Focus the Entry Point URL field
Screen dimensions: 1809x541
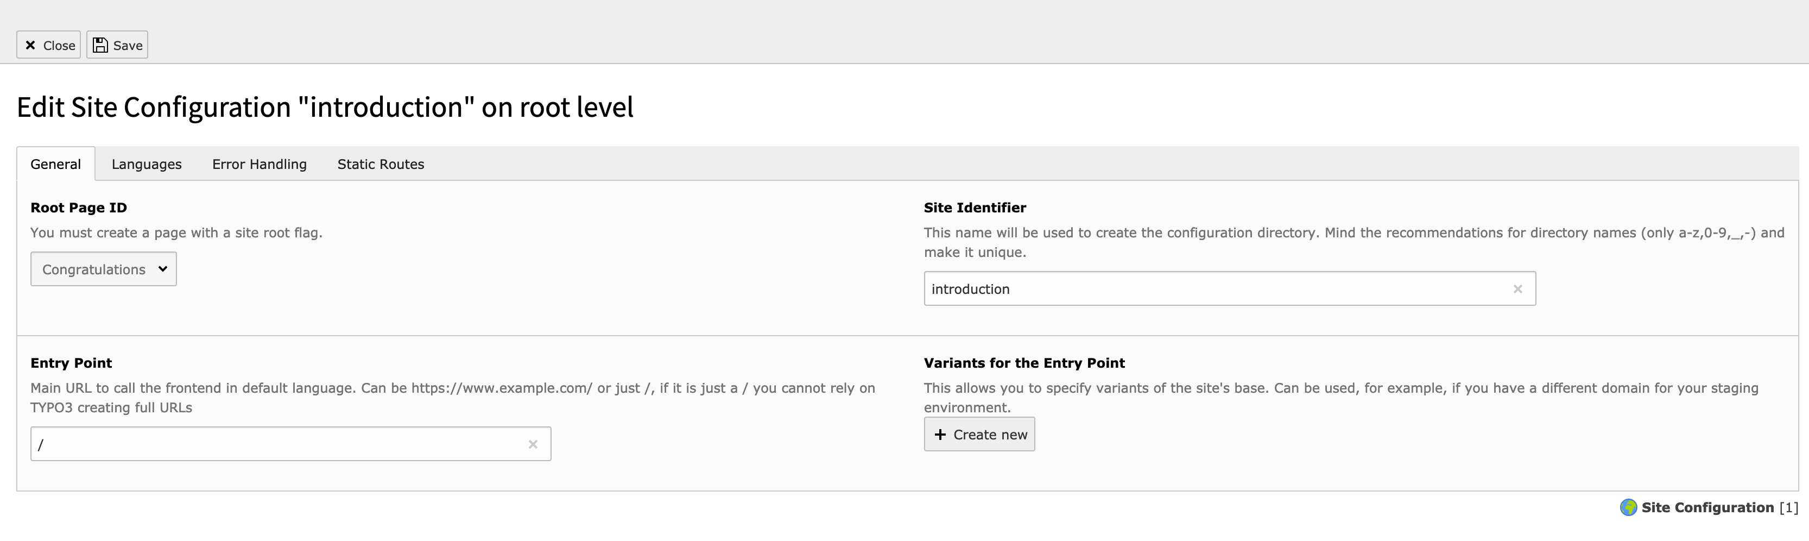(x=277, y=444)
